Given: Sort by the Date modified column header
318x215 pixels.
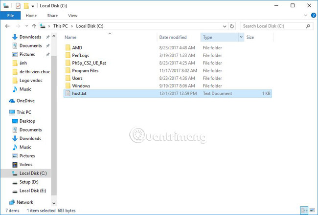Looking at the screenshot, I should pos(173,37).
